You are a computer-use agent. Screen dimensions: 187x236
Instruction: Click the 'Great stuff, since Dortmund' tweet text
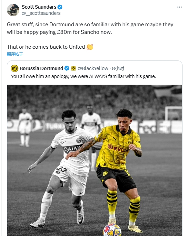(x=90, y=28)
